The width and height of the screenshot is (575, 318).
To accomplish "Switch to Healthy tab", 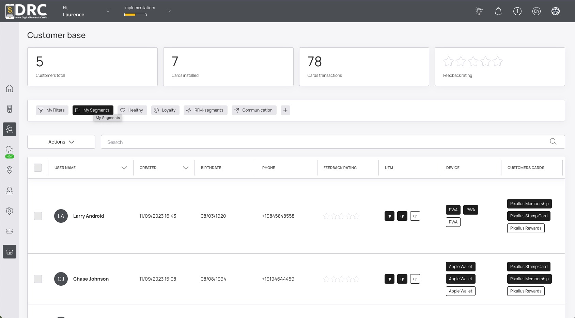I will [132, 110].
